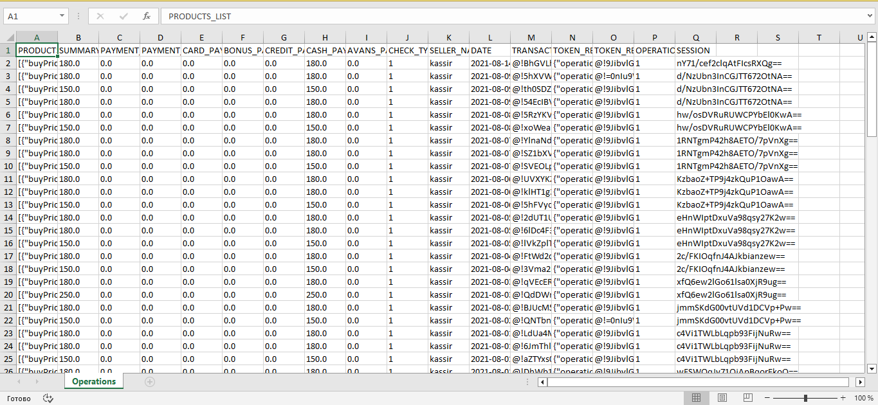Click horizontal scrollbar right arrow

[872, 382]
